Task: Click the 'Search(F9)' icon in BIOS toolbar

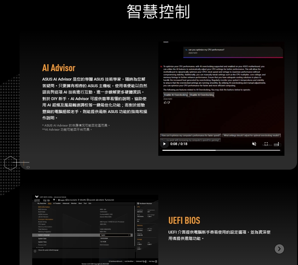Action: tap(91, 200)
